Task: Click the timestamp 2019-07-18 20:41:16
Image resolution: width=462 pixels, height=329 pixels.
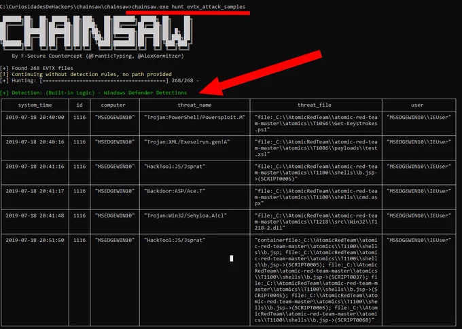Action: point(35,167)
